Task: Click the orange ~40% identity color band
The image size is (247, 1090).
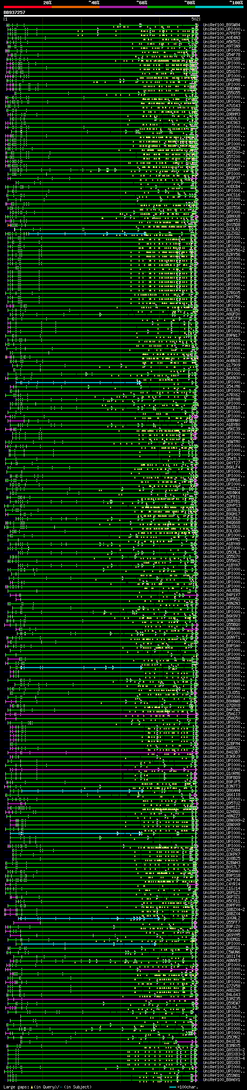Action: 76,7
